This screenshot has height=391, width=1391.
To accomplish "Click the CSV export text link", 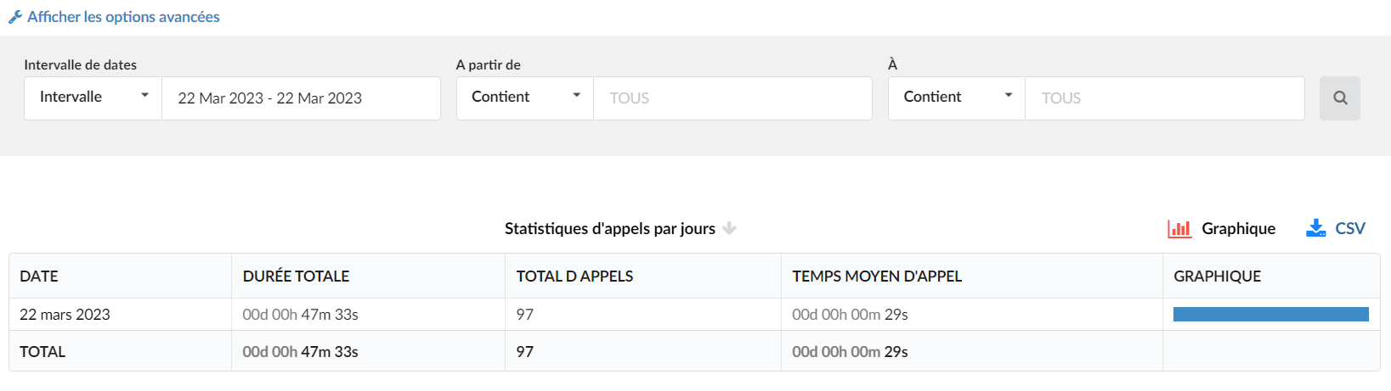I will [1350, 229].
